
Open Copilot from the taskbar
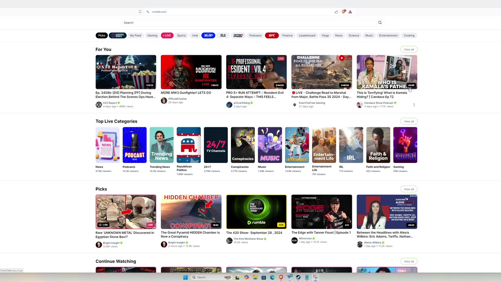coord(246,277)
